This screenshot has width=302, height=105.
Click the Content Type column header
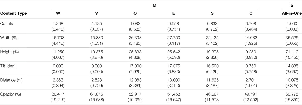coord(13,14)
